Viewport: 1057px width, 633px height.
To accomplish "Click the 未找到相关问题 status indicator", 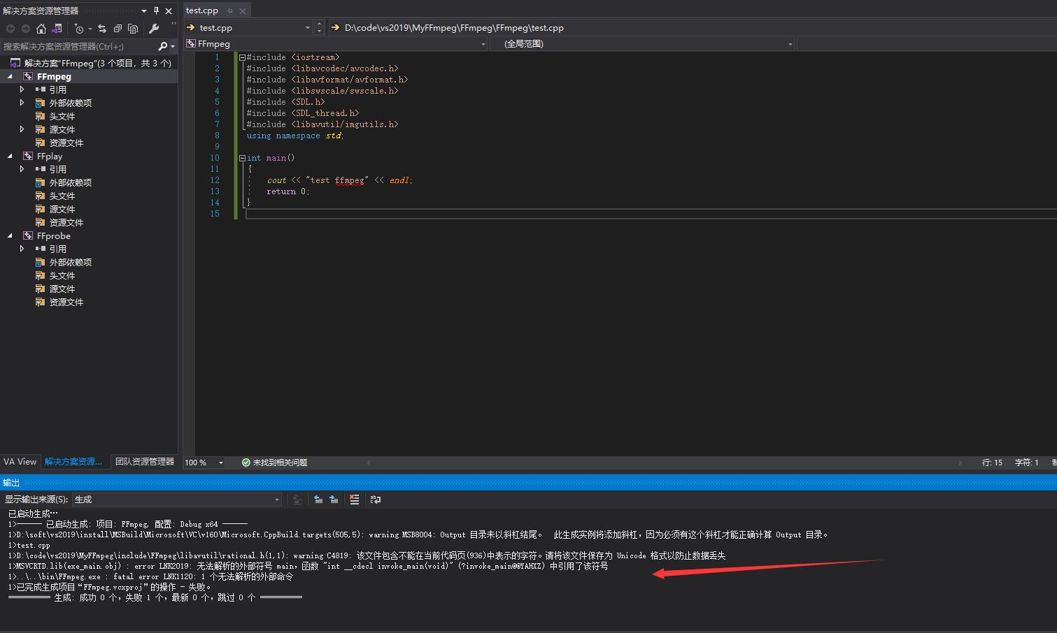I will click(x=274, y=463).
